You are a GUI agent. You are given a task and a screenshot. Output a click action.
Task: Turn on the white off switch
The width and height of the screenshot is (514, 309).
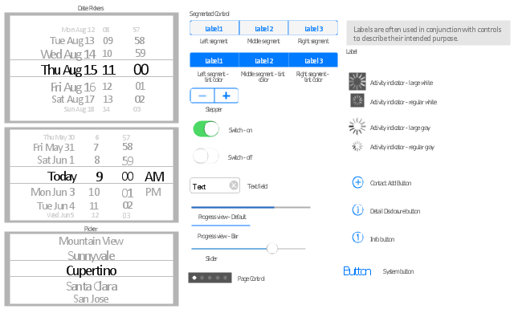tap(206, 156)
